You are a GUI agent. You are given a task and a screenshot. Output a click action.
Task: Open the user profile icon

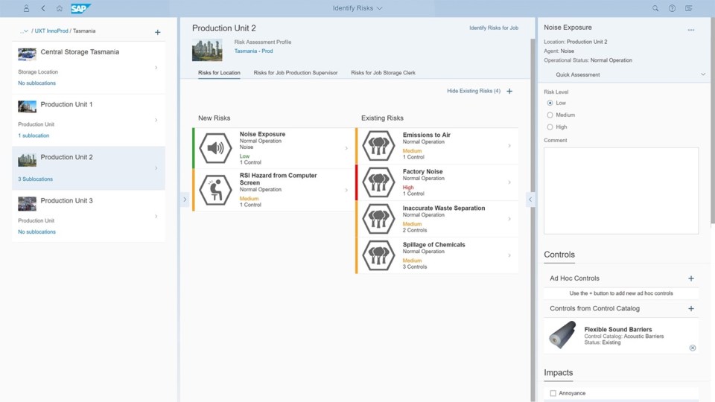(27, 8)
